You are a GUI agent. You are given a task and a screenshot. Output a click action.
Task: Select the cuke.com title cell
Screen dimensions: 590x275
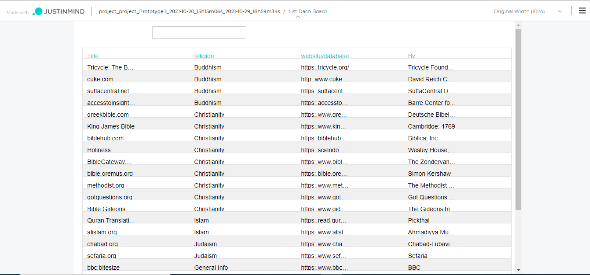tap(100, 79)
